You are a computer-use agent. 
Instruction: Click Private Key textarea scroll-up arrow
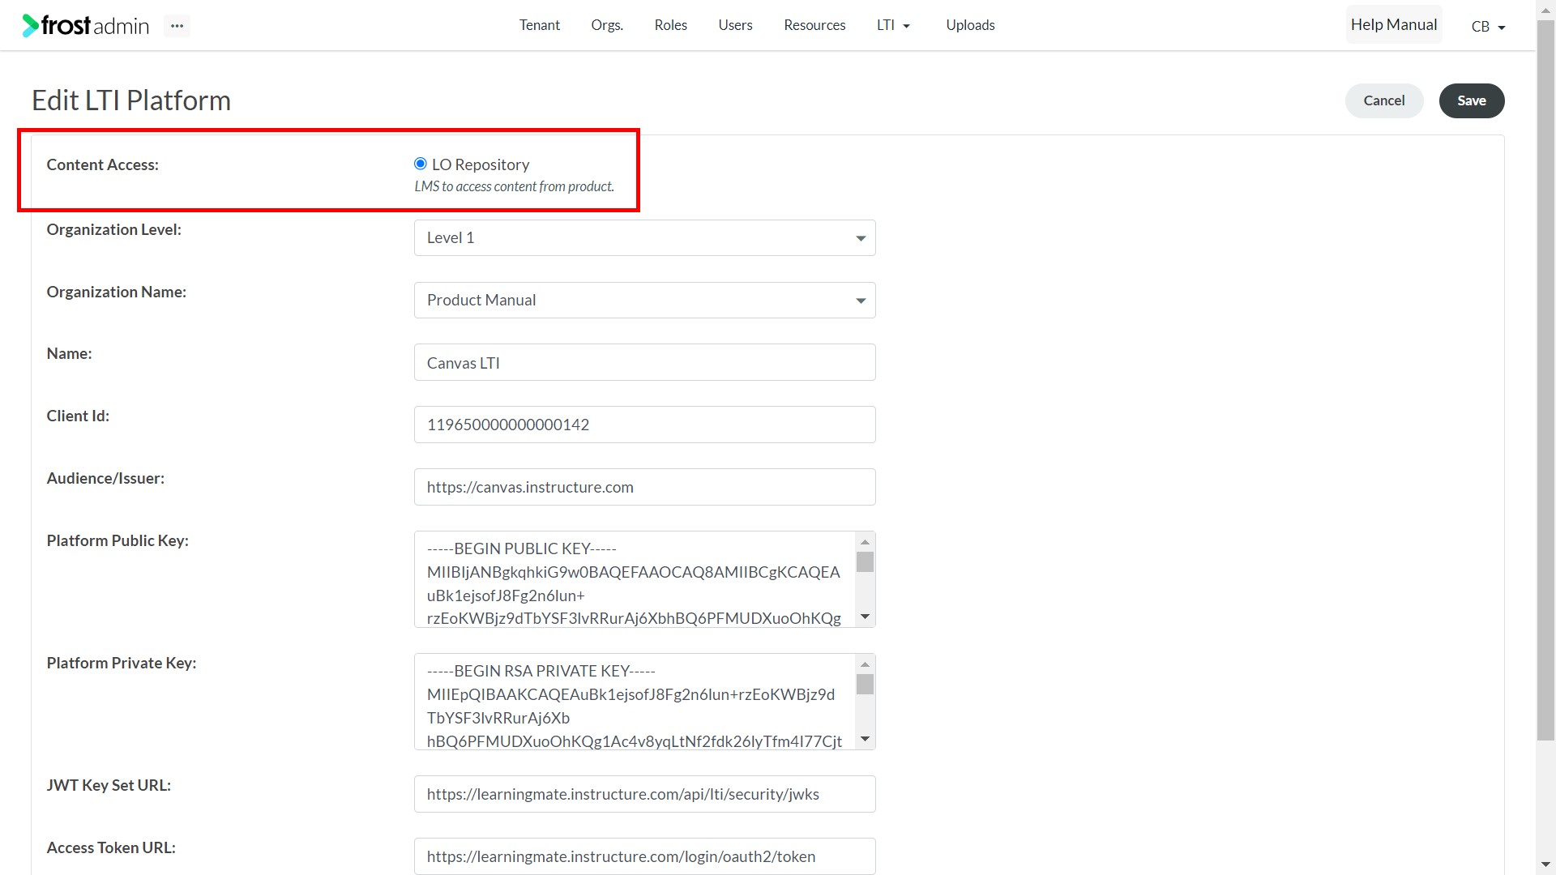865,664
